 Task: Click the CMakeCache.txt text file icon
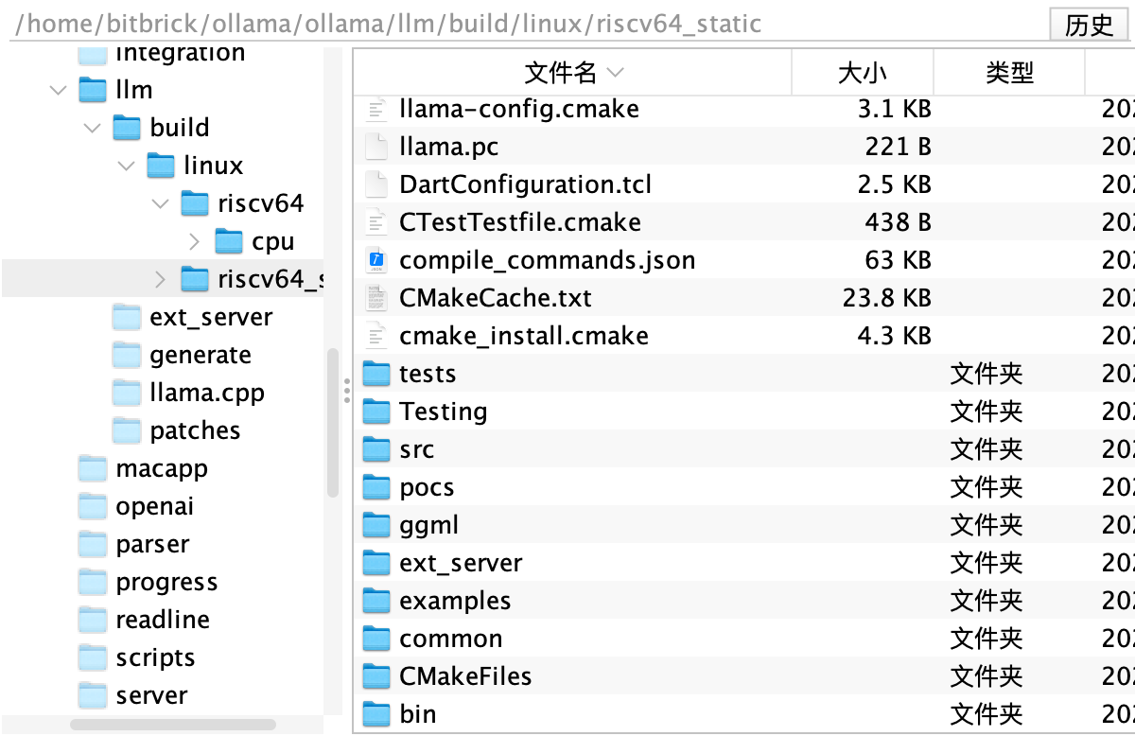[x=376, y=298]
